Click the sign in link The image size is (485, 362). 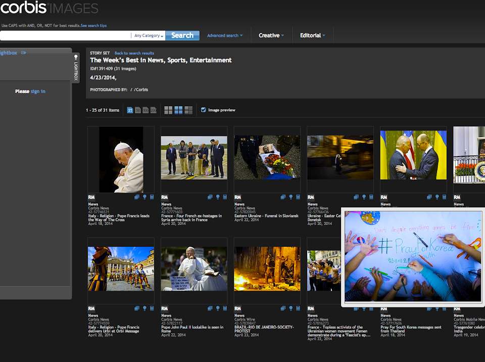click(38, 92)
